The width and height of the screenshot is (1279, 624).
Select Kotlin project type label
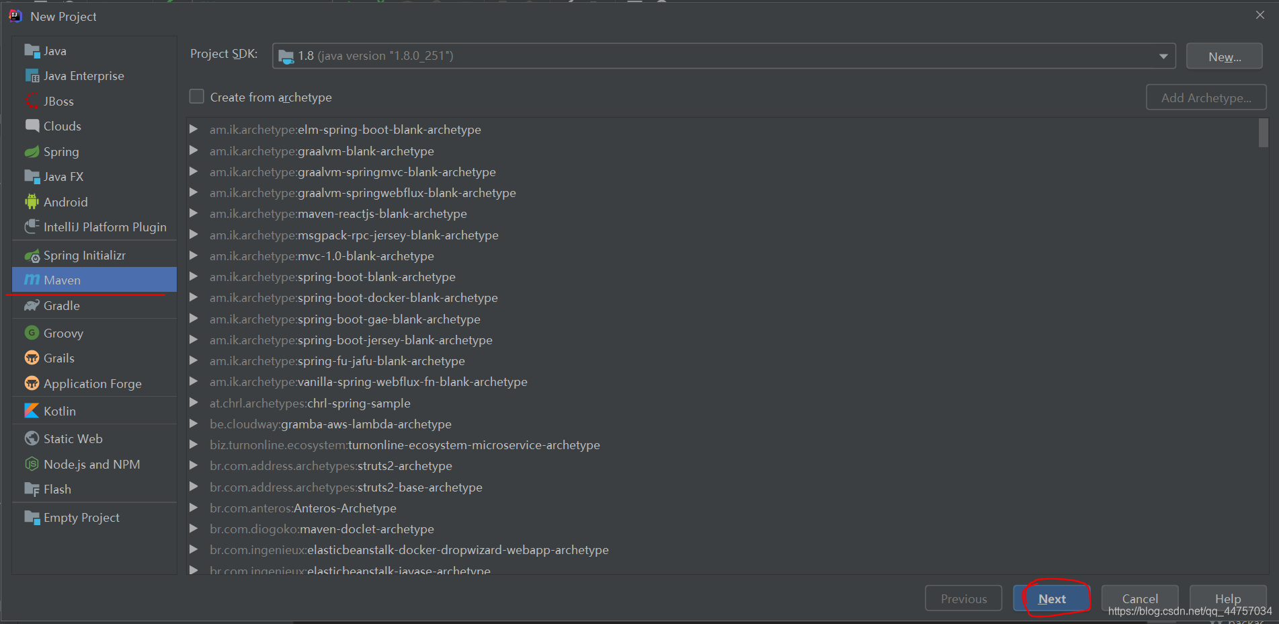point(60,411)
